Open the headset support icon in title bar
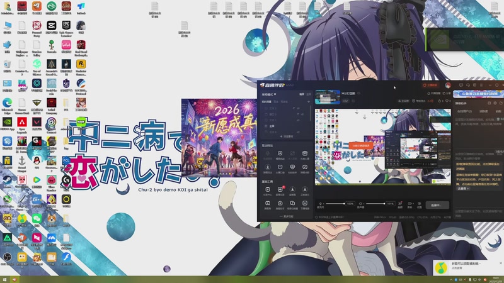This screenshot has height=283, width=504. tap(467, 85)
